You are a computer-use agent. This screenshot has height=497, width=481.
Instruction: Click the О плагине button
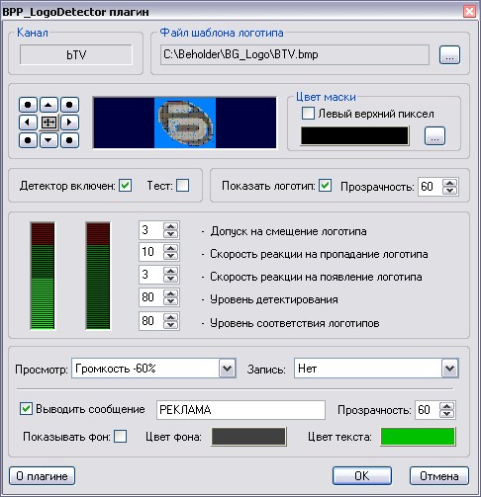42,476
